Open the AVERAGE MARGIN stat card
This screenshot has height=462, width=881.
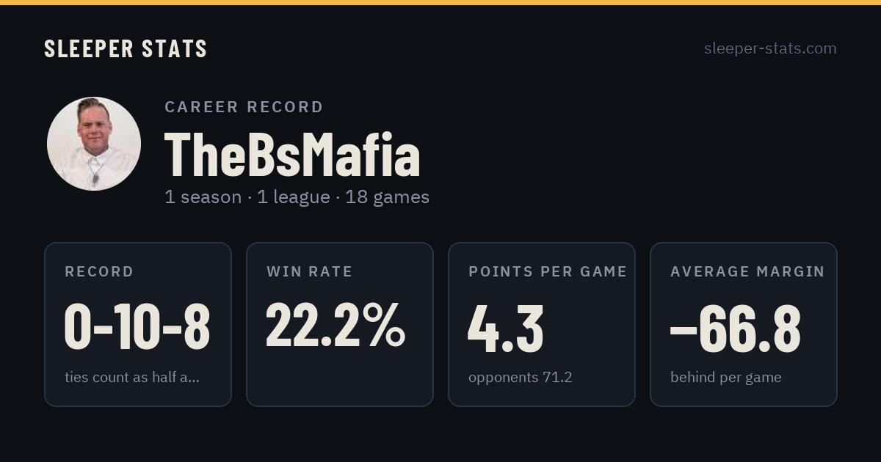click(x=744, y=324)
